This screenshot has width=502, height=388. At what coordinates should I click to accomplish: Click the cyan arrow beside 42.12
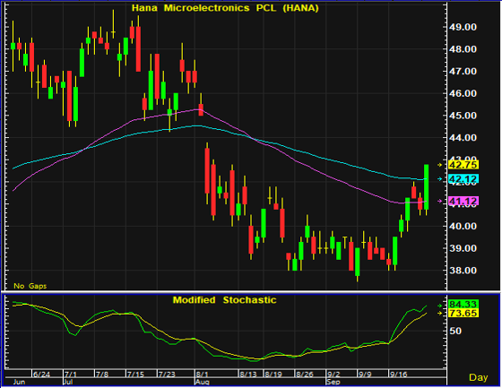point(440,179)
